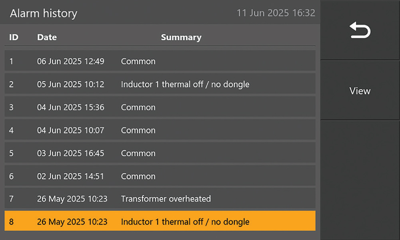Viewport: 400px width, 240px height.
Task: Click the empty panel below View button
Action: click(x=360, y=180)
